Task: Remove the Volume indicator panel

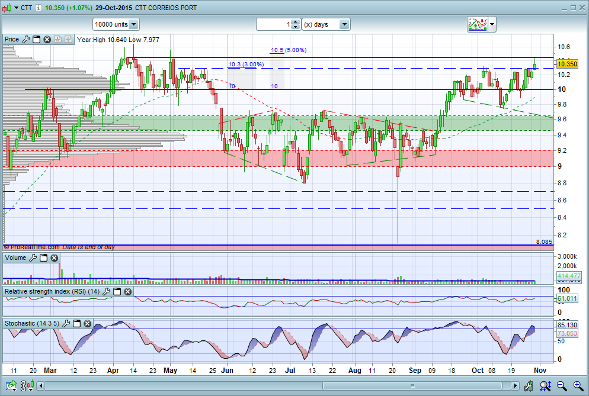Action: [54, 258]
